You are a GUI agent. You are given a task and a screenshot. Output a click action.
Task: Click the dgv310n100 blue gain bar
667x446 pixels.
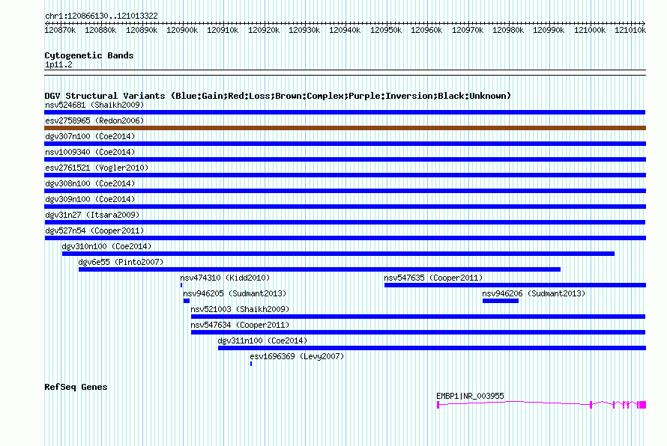click(x=338, y=254)
